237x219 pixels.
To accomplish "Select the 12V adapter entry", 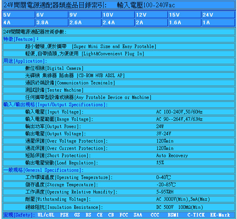I will [151, 15].
